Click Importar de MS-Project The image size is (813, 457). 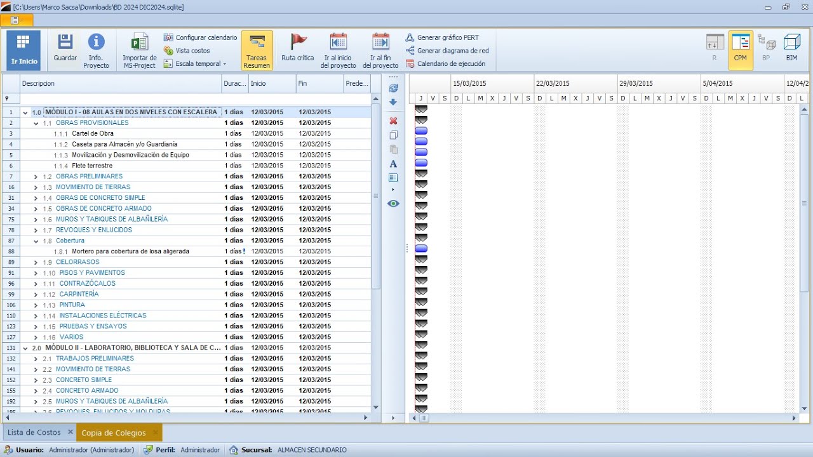point(140,50)
